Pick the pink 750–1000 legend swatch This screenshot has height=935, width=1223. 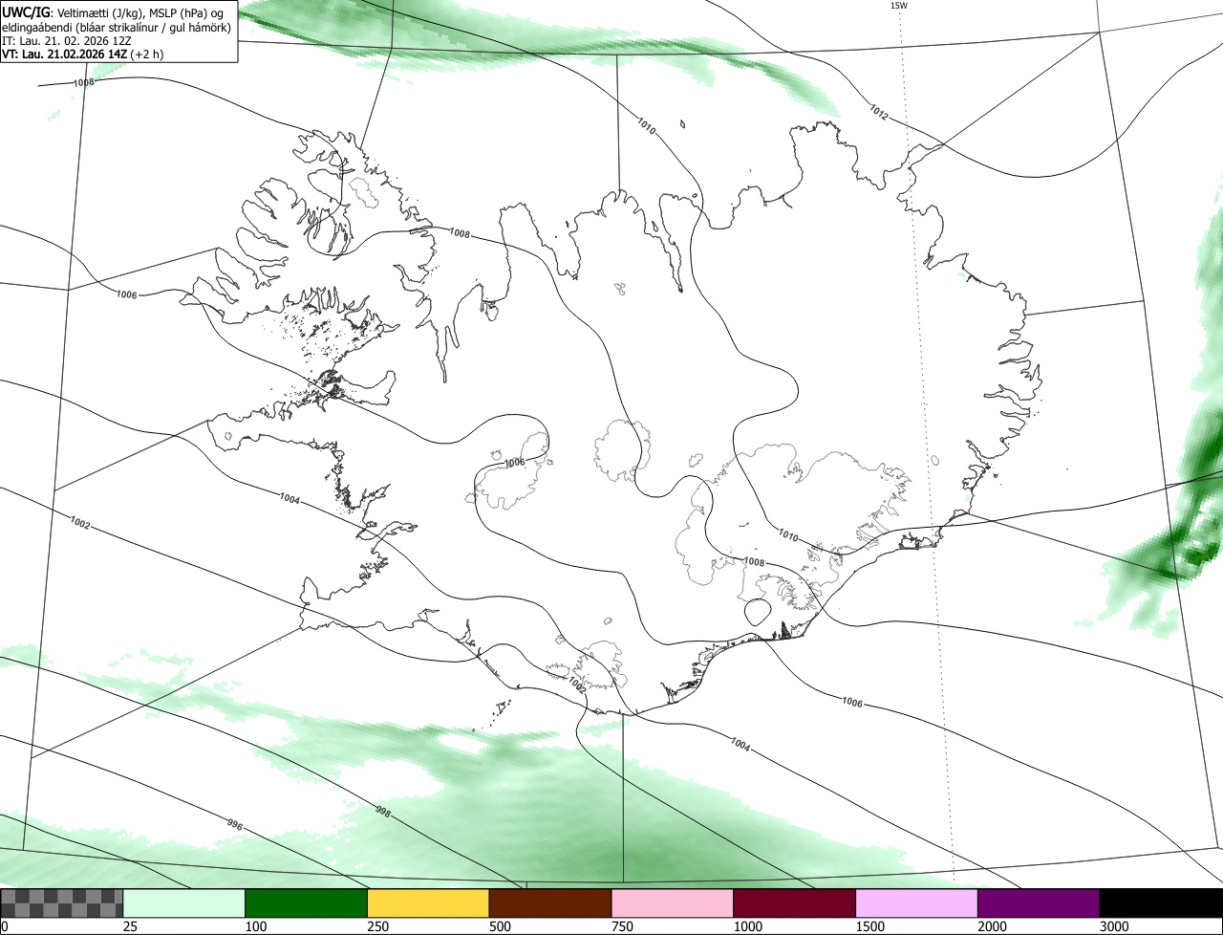click(673, 902)
